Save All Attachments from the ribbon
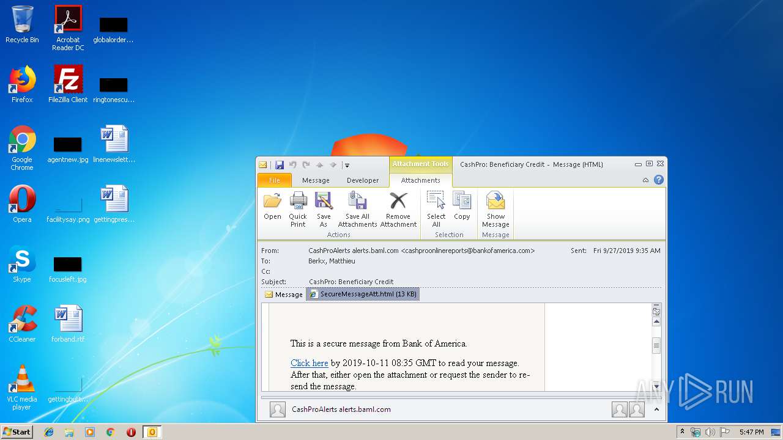Image resolution: width=783 pixels, height=440 pixels. pos(357,210)
